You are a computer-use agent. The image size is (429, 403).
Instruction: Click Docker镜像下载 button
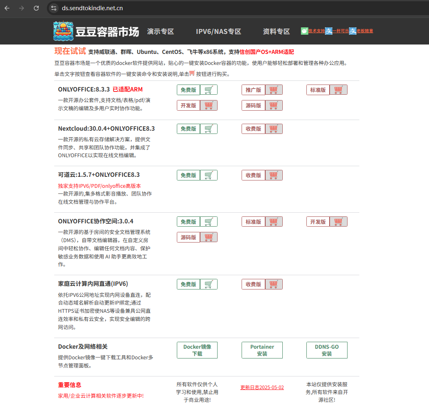pos(197,350)
